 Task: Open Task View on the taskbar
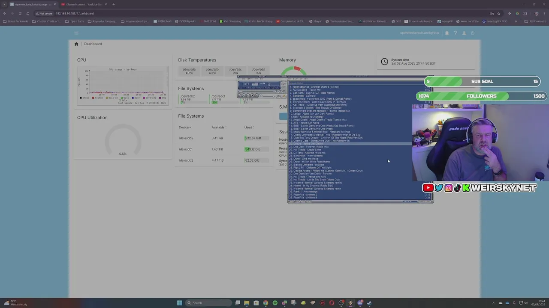point(237,303)
